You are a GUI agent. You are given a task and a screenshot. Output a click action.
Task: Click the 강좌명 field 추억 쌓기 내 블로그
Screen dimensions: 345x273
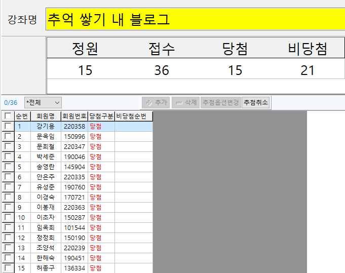click(x=196, y=19)
